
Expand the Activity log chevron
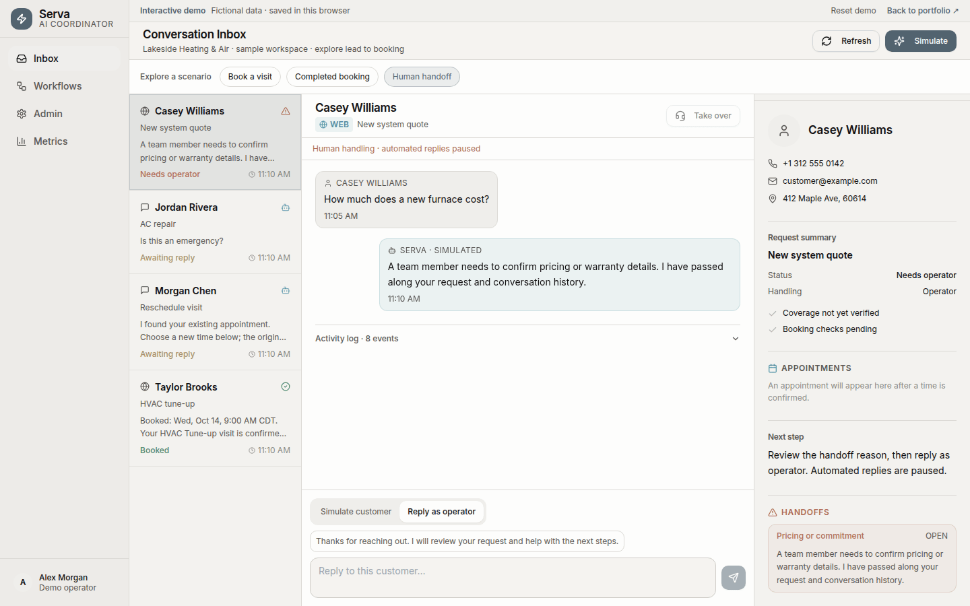tap(736, 339)
